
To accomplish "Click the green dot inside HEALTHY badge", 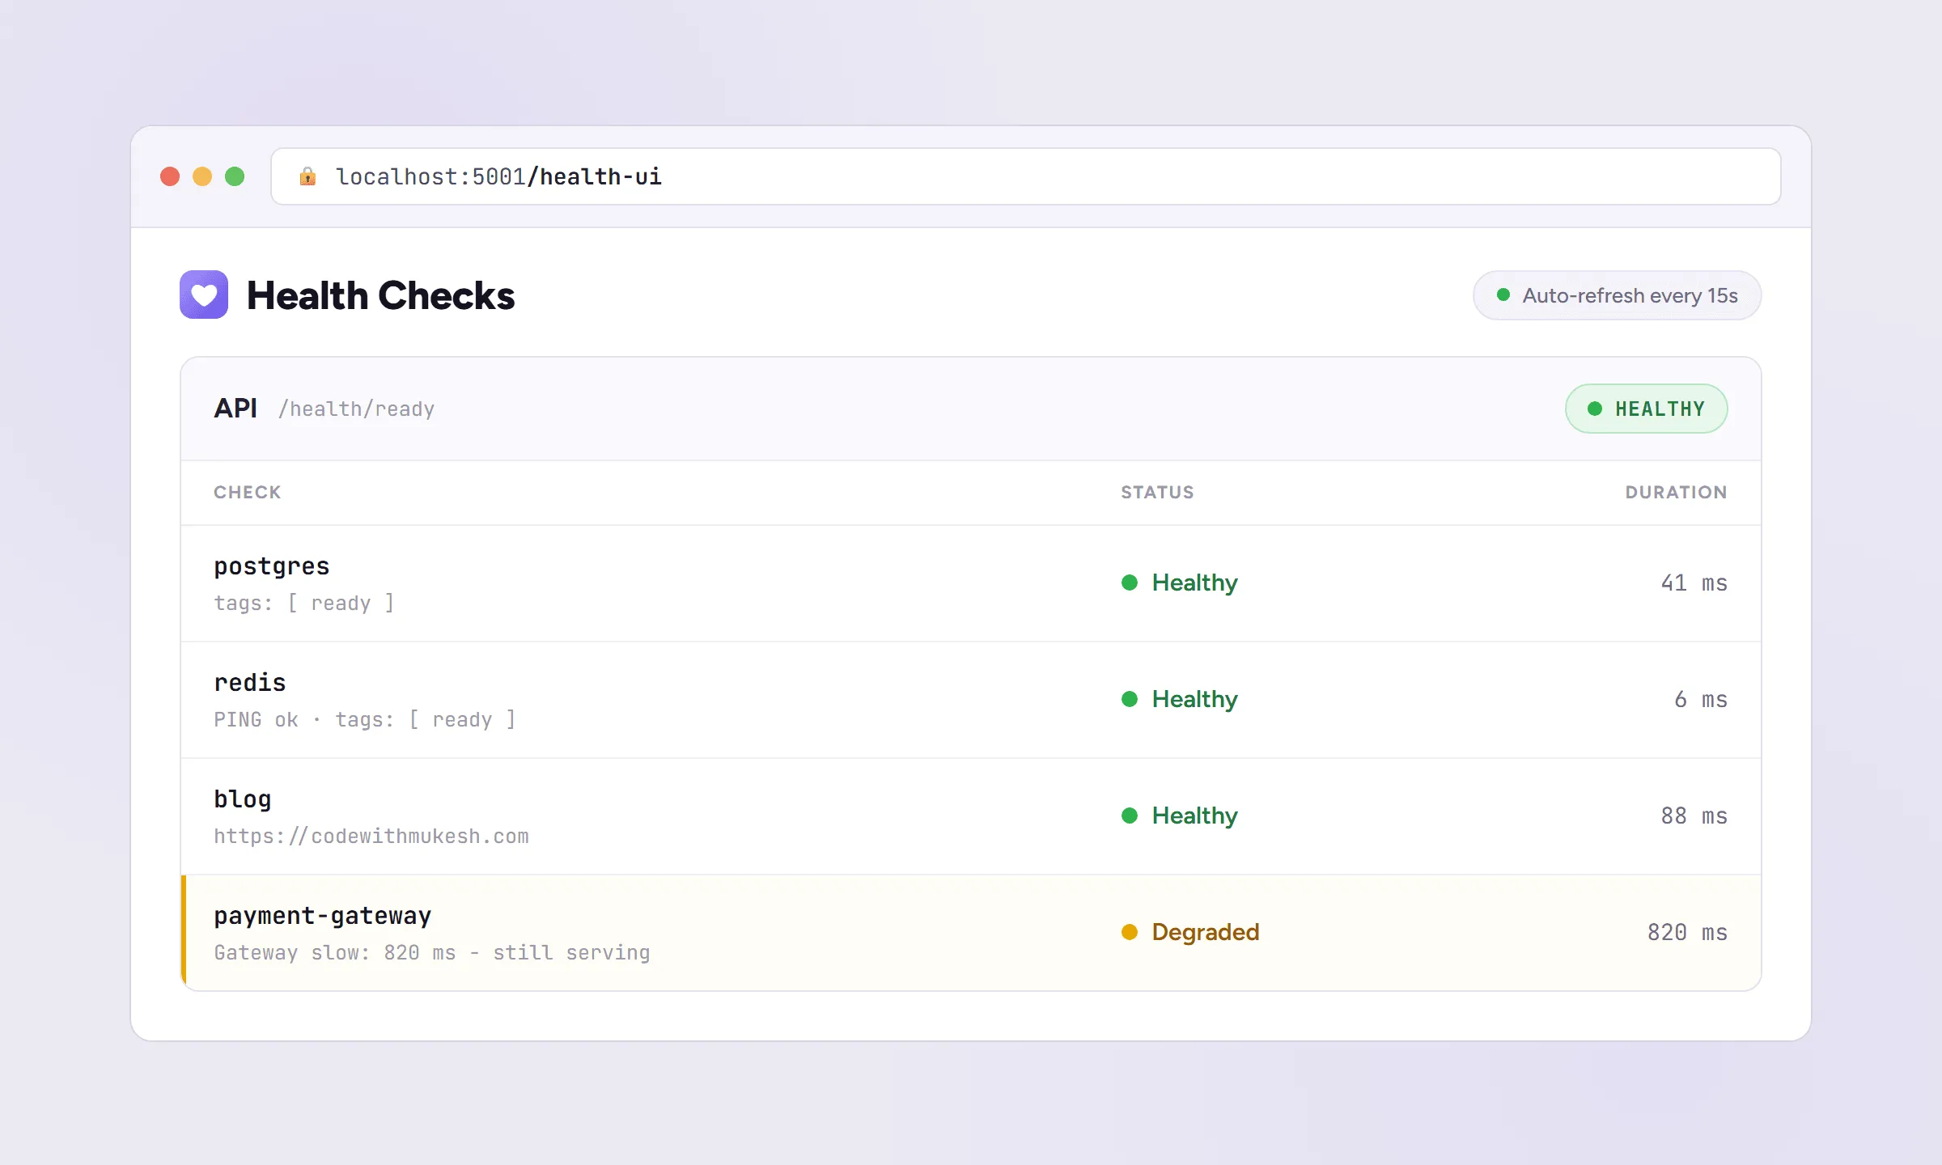I will coord(1595,409).
